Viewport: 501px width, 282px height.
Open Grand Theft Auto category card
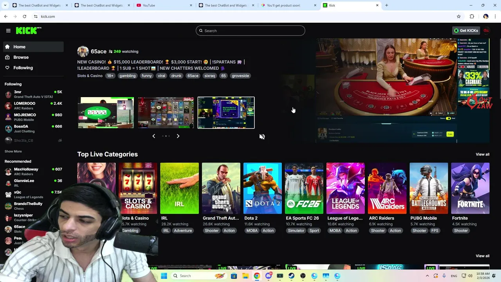click(221, 188)
